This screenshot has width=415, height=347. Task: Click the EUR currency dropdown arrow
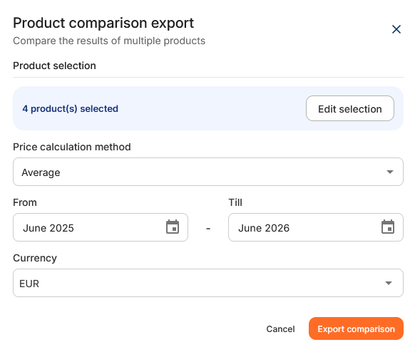[x=389, y=283]
